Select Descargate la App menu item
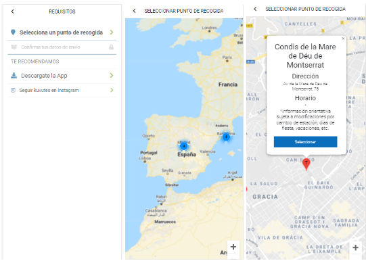 62,76
